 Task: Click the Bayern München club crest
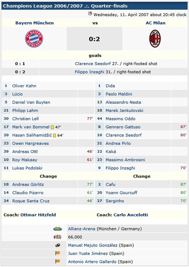34,39
